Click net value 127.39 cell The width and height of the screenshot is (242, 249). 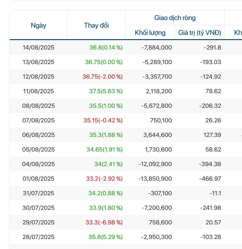pyautogui.click(x=212, y=135)
